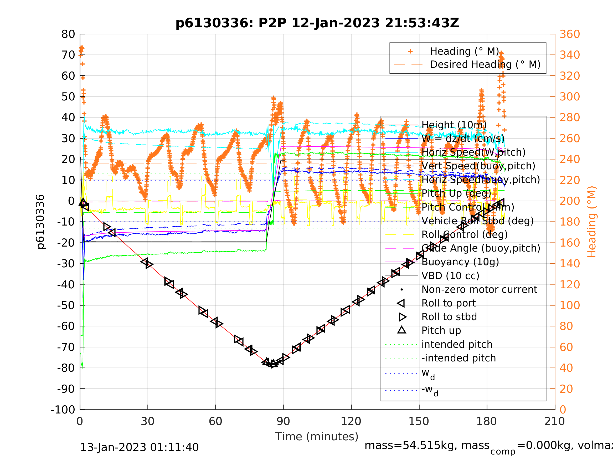The image size is (613, 460).
Task: Click the left axis tick label 70
Action: pyautogui.click(x=68, y=55)
